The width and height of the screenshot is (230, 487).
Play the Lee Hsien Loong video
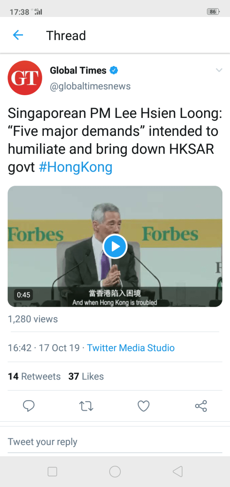point(115,247)
